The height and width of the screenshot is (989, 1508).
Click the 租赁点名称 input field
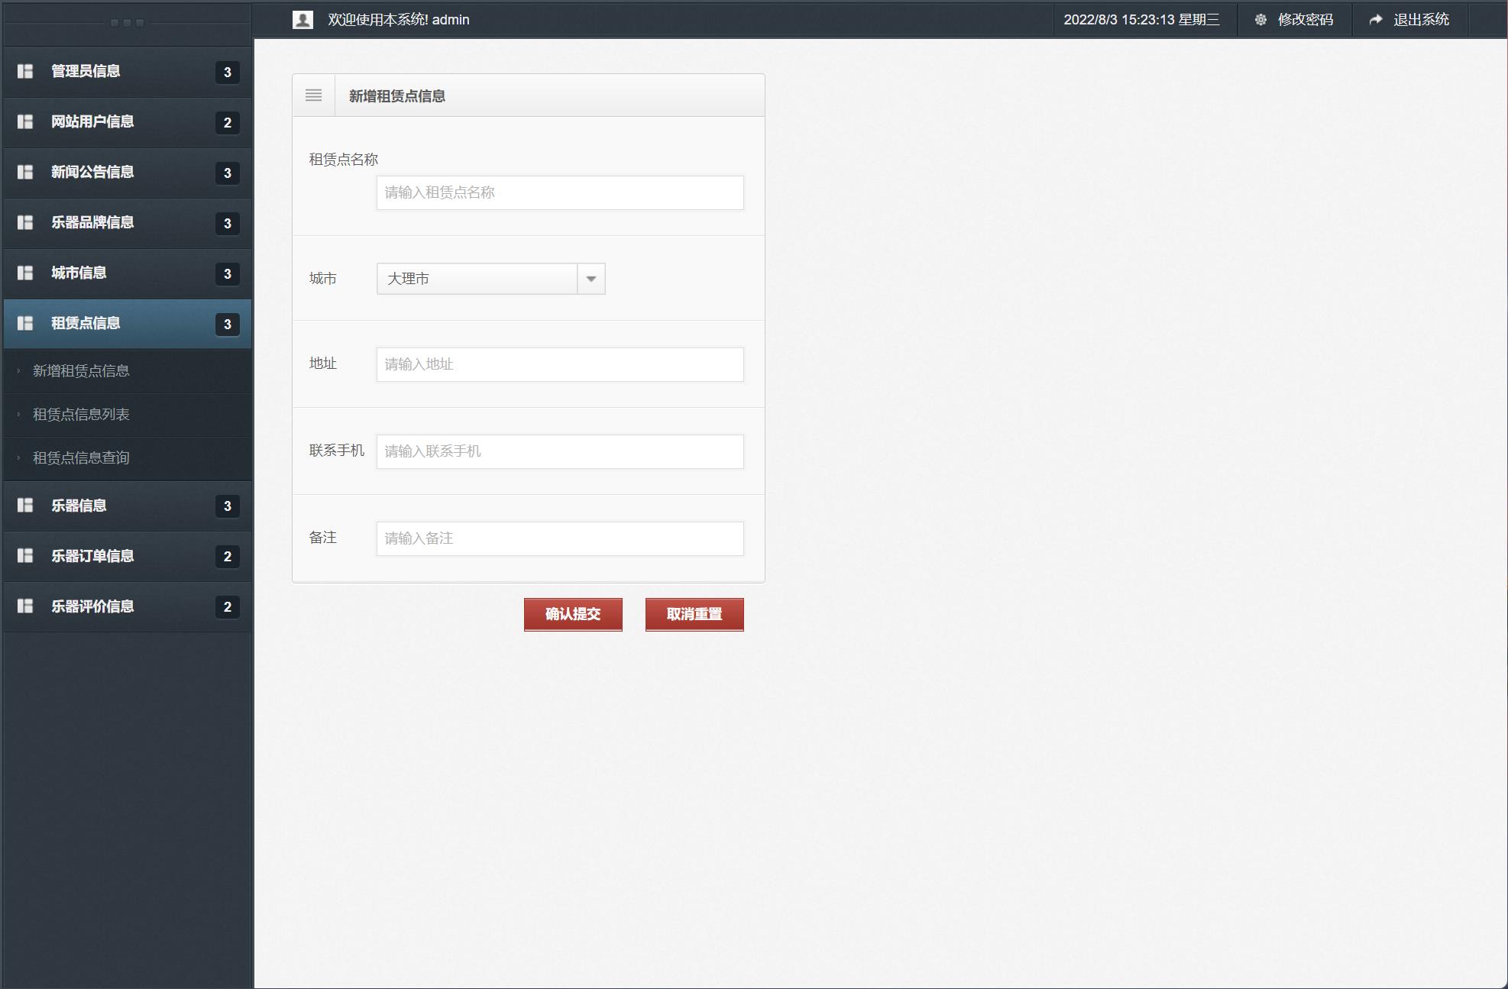click(x=559, y=192)
